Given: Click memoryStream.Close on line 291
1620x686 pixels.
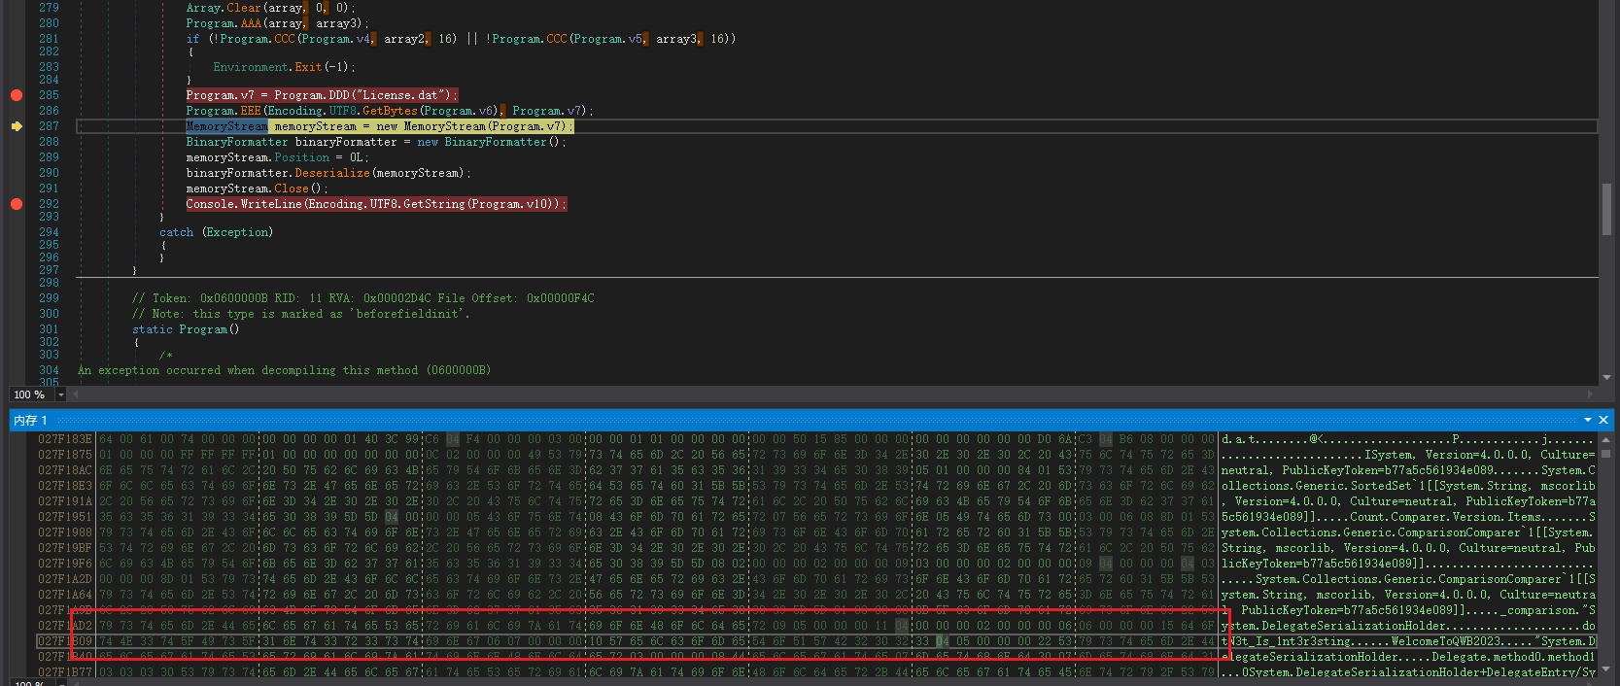Looking at the screenshot, I should click(x=258, y=189).
